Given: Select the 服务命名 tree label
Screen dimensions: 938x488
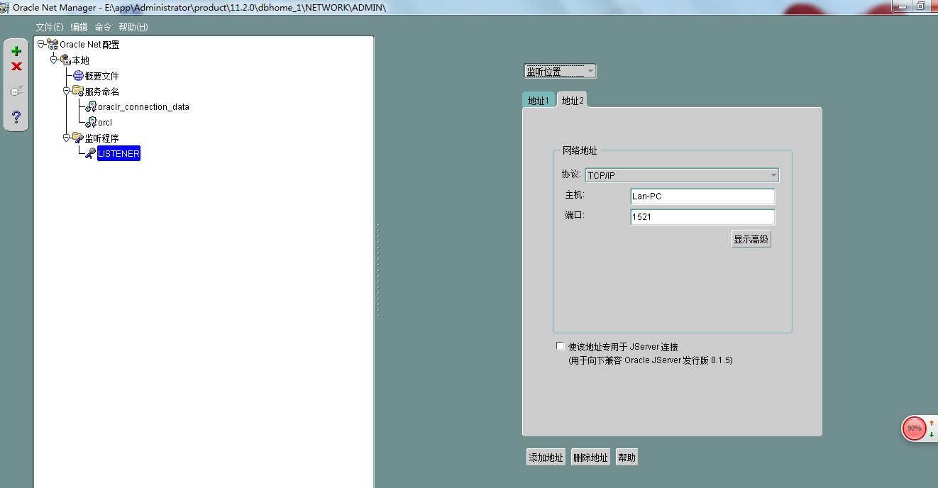Looking at the screenshot, I should click(102, 91).
